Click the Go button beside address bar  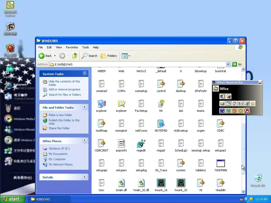coord(237,64)
